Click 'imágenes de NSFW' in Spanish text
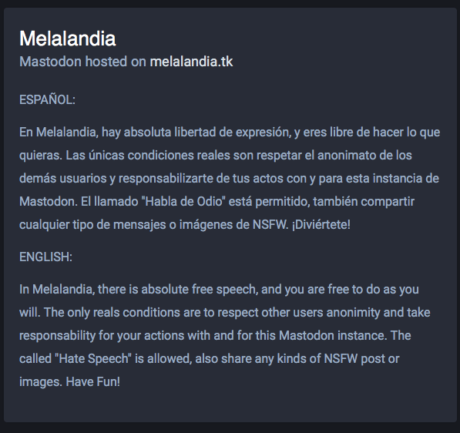Image resolution: width=460 pixels, height=433 pixels. pyautogui.click(x=233, y=225)
